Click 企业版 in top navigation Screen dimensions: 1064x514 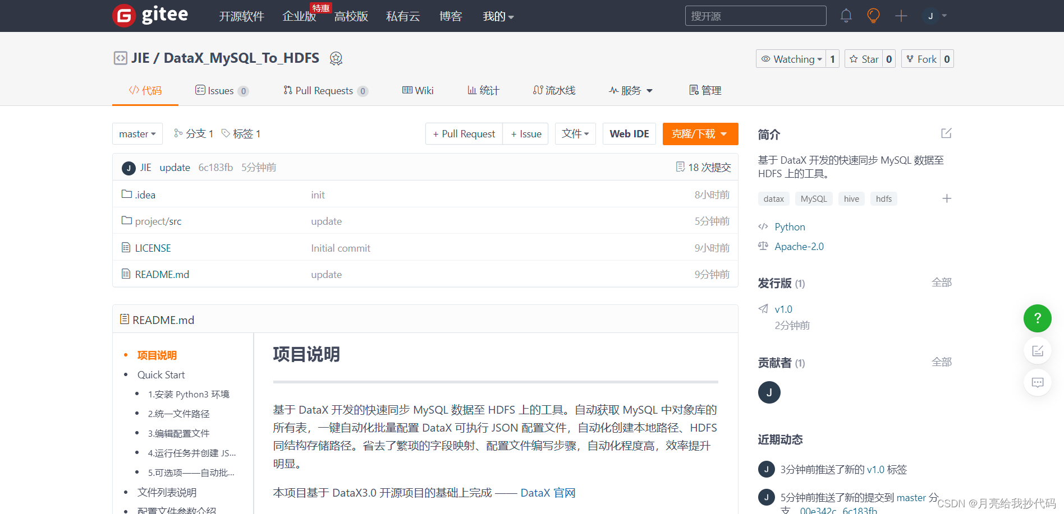click(x=299, y=16)
